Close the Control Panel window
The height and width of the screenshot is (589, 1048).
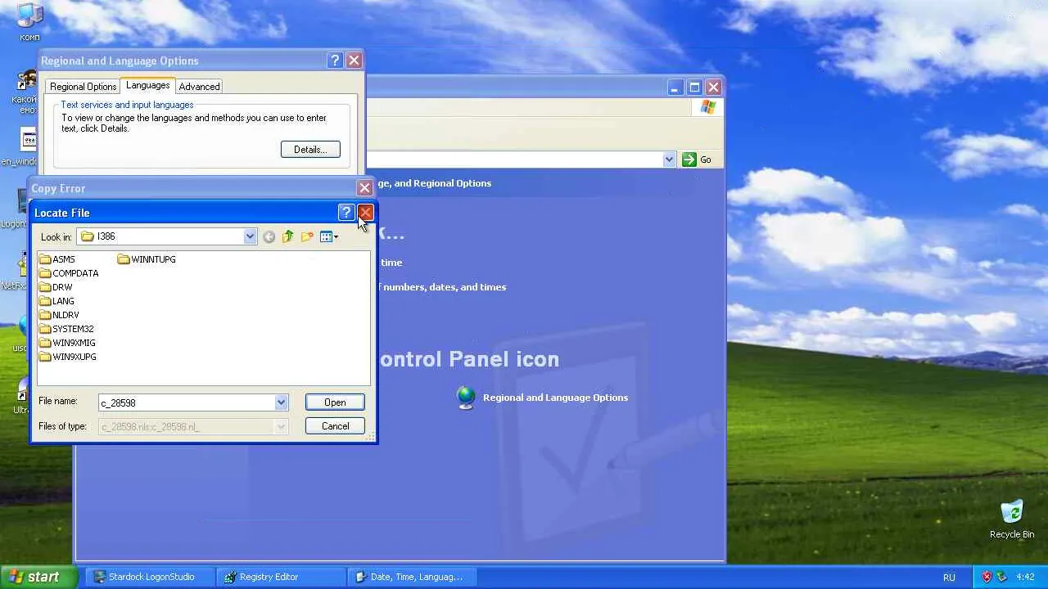714,88
